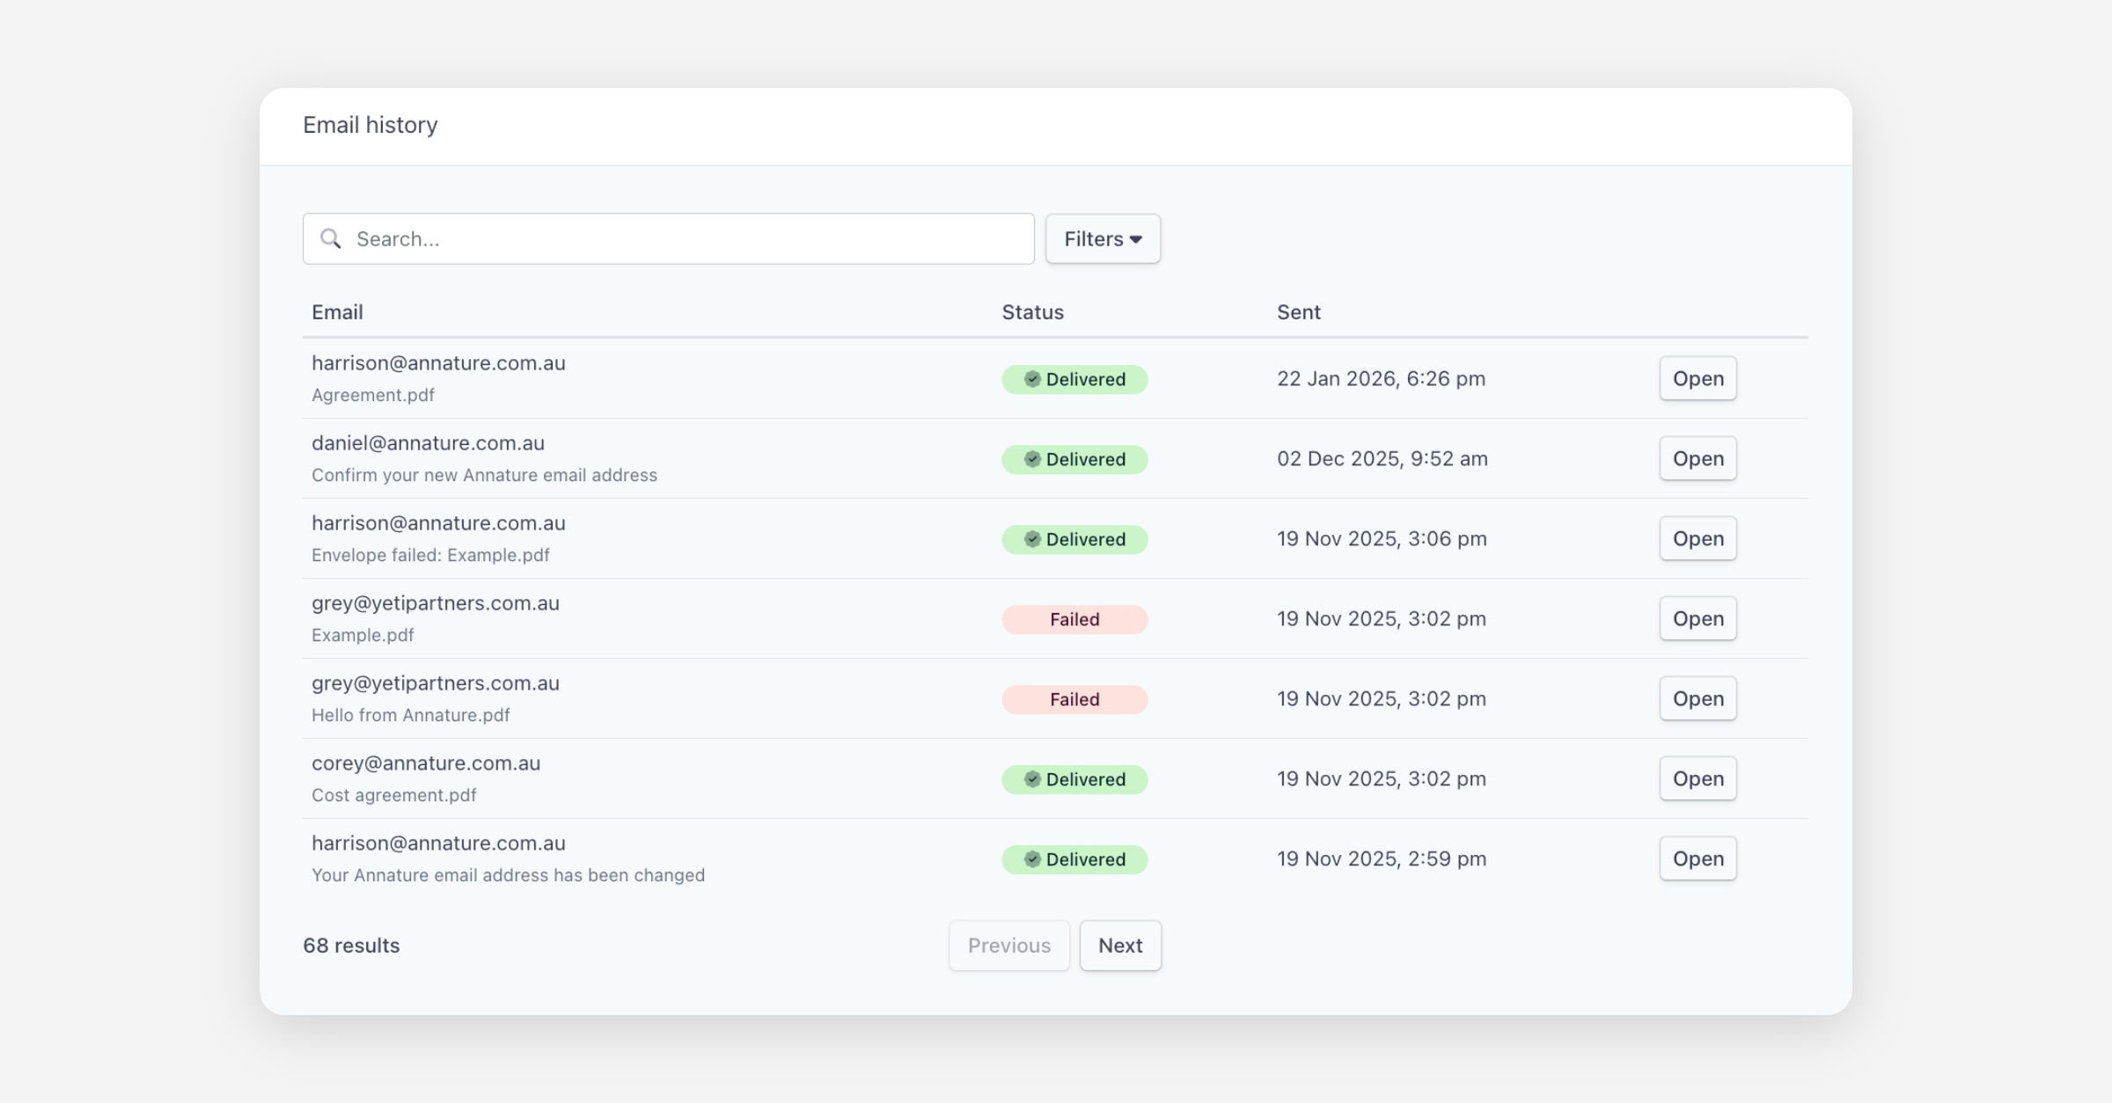The height and width of the screenshot is (1103, 2112).
Task: Open the failed Example.pdf email
Action: tap(1698, 618)
